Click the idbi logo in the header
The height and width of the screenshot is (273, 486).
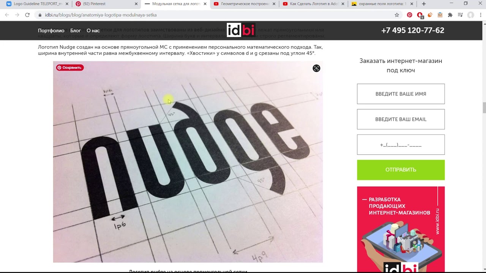point(241,30)
